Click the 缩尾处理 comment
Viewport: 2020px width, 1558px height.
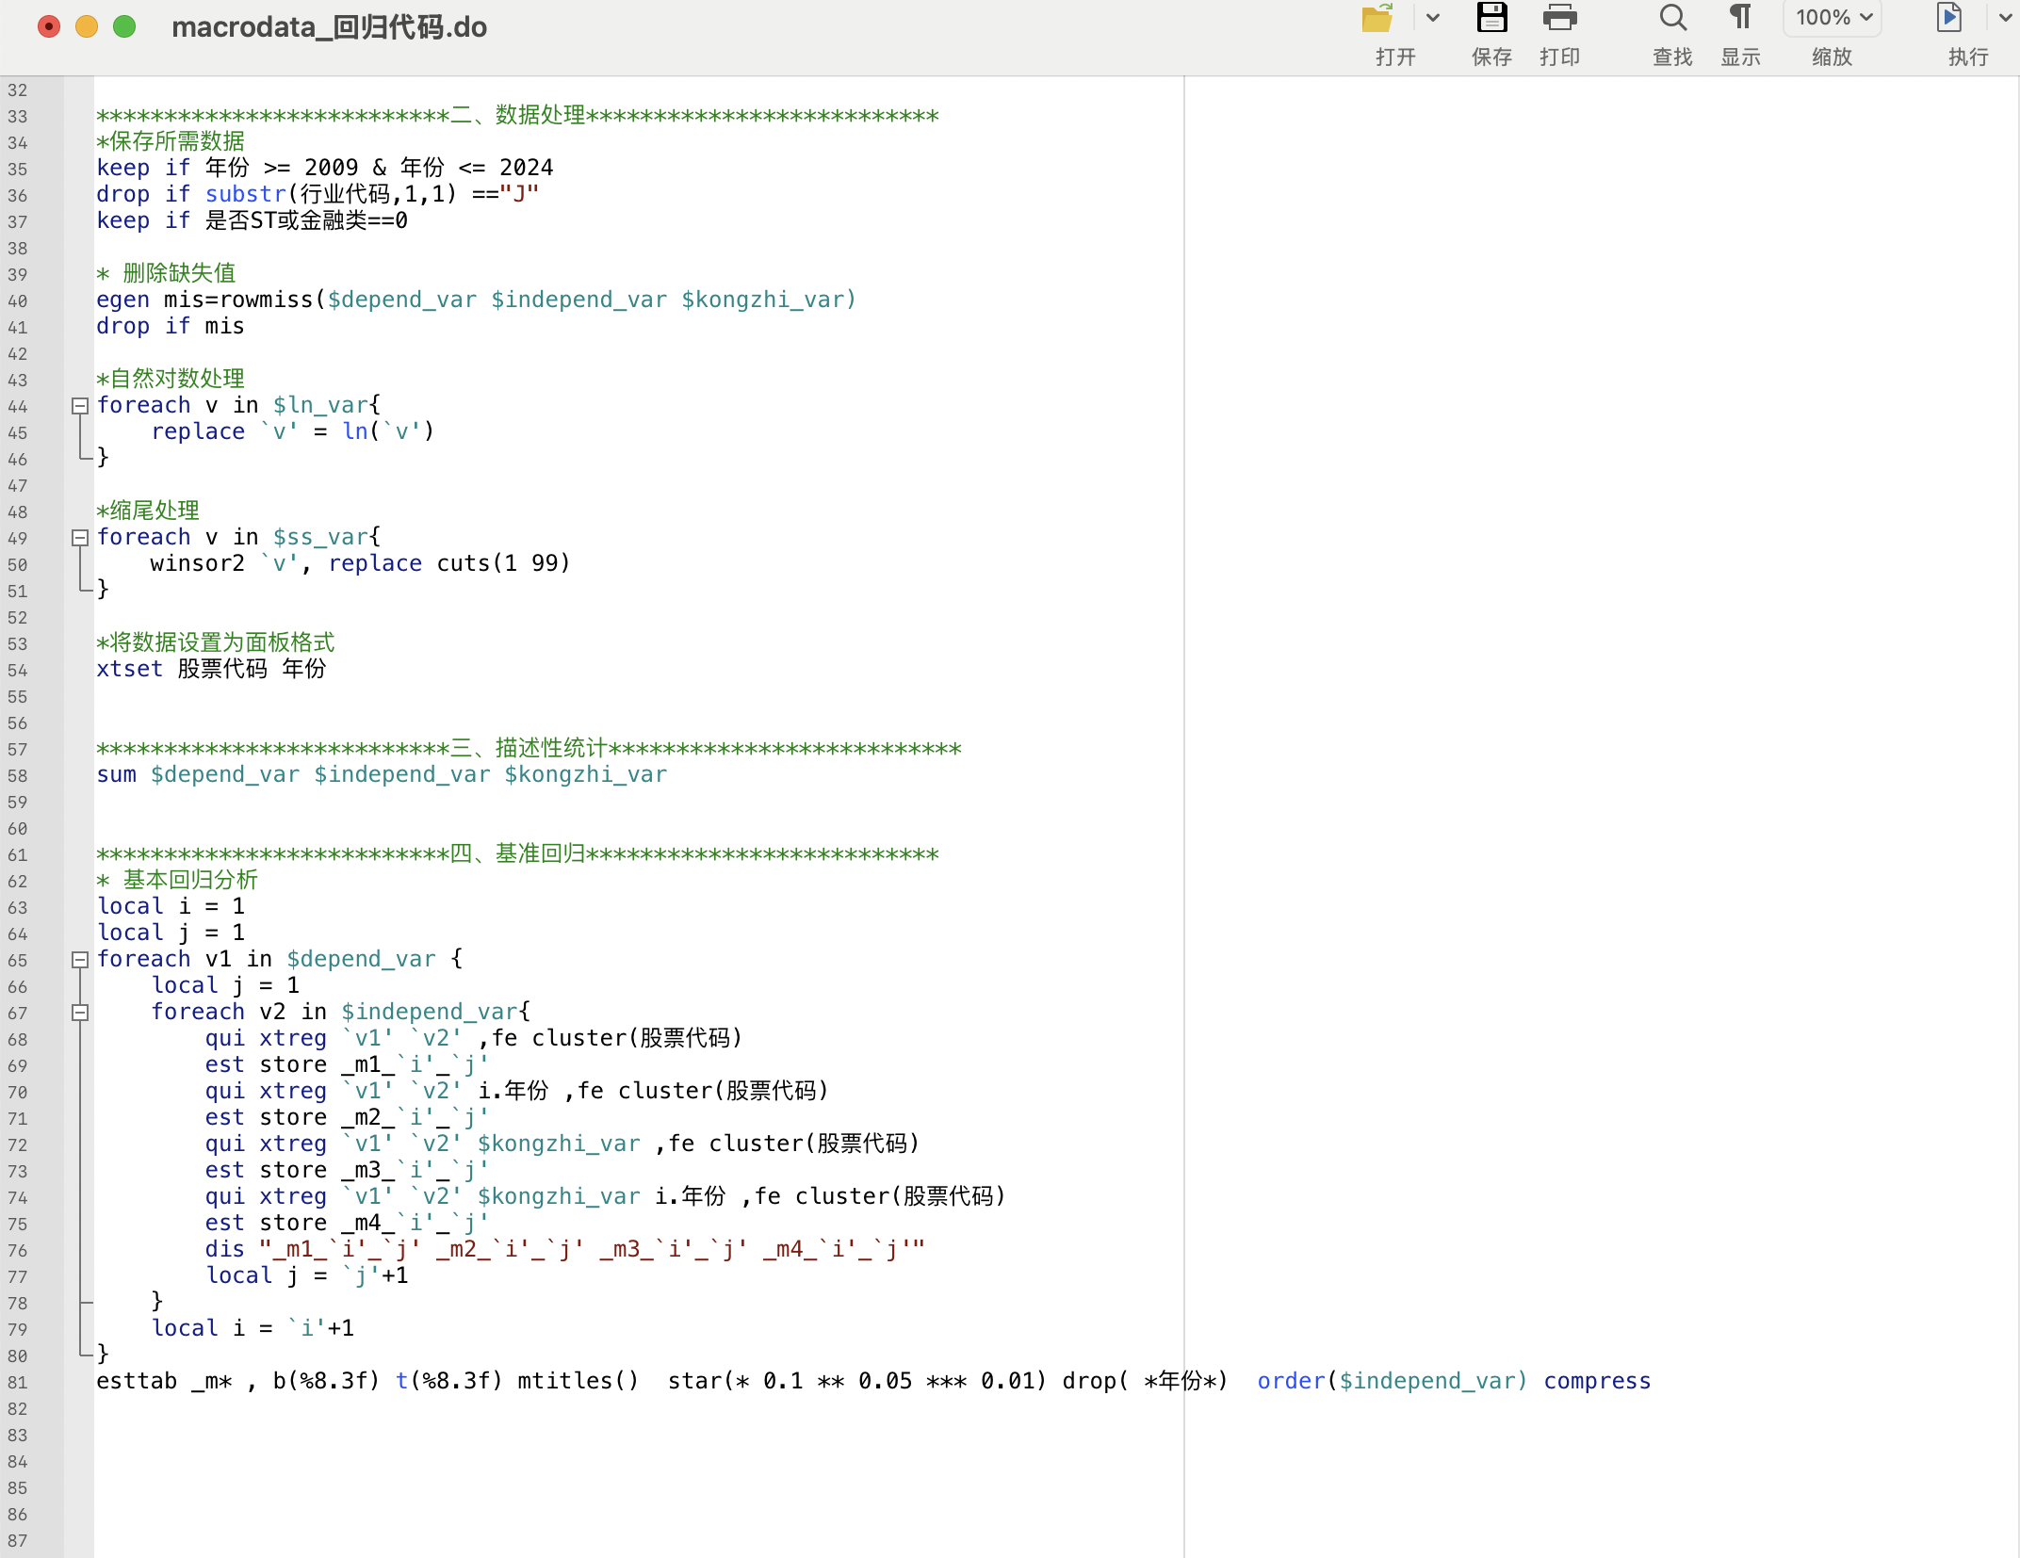click(x=148, y=511)
